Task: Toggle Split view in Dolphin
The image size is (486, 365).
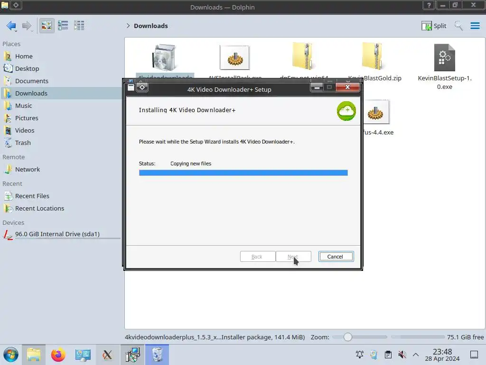Action: point(434,26)
